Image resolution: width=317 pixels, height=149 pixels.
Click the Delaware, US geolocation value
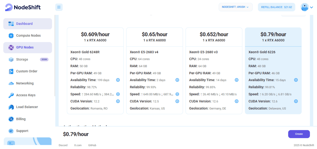tap(277, 108)
